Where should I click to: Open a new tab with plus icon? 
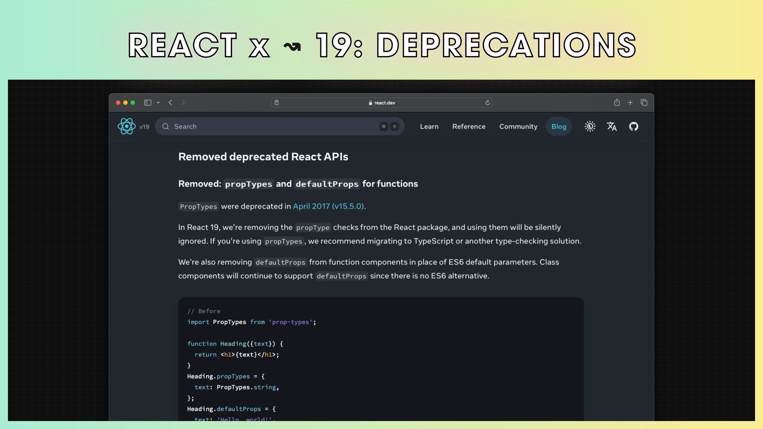pos(630,102)
